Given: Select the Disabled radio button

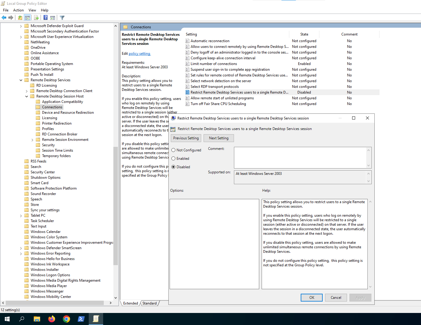Looking at the screenshot, I should pos(174,167).
